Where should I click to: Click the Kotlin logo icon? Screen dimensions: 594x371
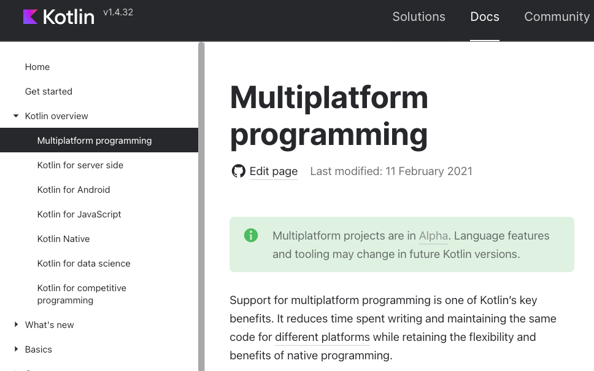pyautogui.click(x=30, y=17)
